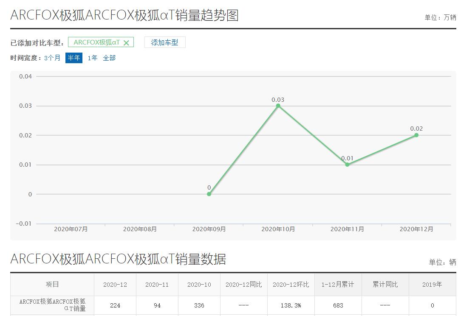
Task: Click the 2020年07月 axis label
Action: tap(71, 229)
